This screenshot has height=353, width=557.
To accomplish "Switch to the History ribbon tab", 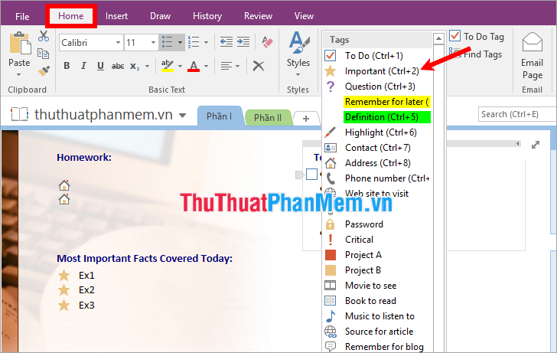I will tap(207, 16).
